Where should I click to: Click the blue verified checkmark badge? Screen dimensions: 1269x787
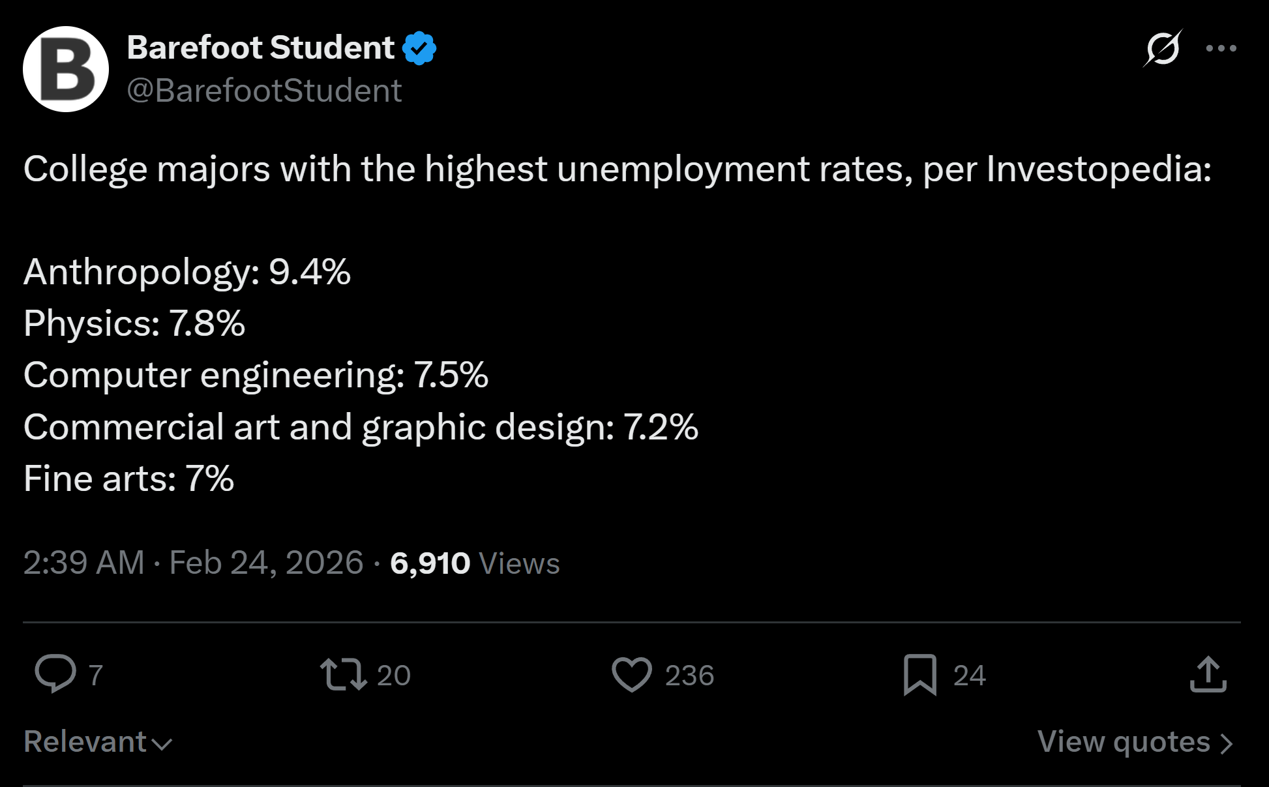[419, 48]
